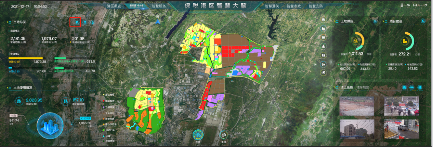Image resolution: width=433 pixels, height=147 pixels.
Task: Click the refresh icon in top-right corner
Action: (425, 5)
